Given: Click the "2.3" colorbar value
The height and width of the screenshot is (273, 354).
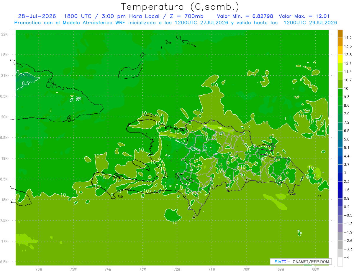Looking at the screenshot, I should 347,181.
